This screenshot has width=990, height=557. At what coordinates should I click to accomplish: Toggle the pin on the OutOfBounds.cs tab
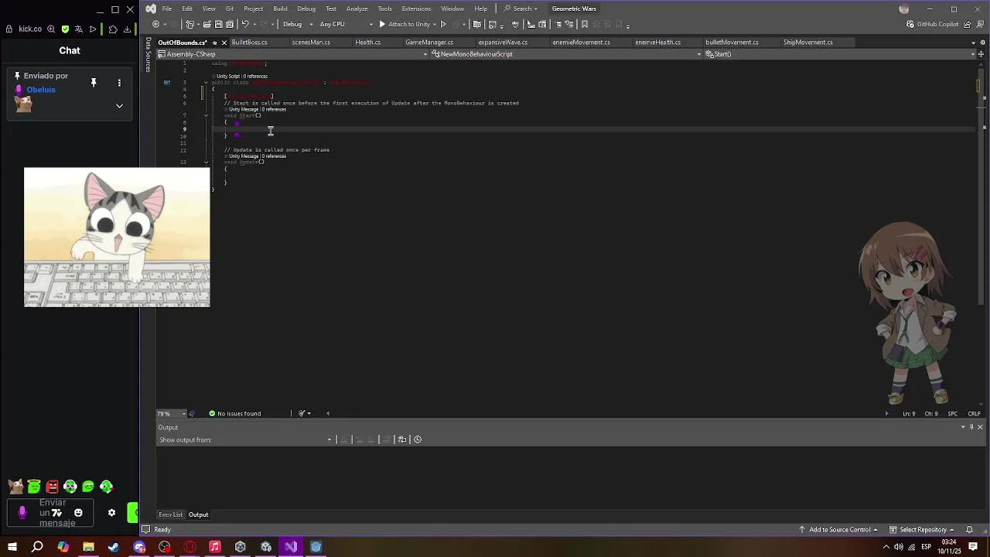point(214,43)
